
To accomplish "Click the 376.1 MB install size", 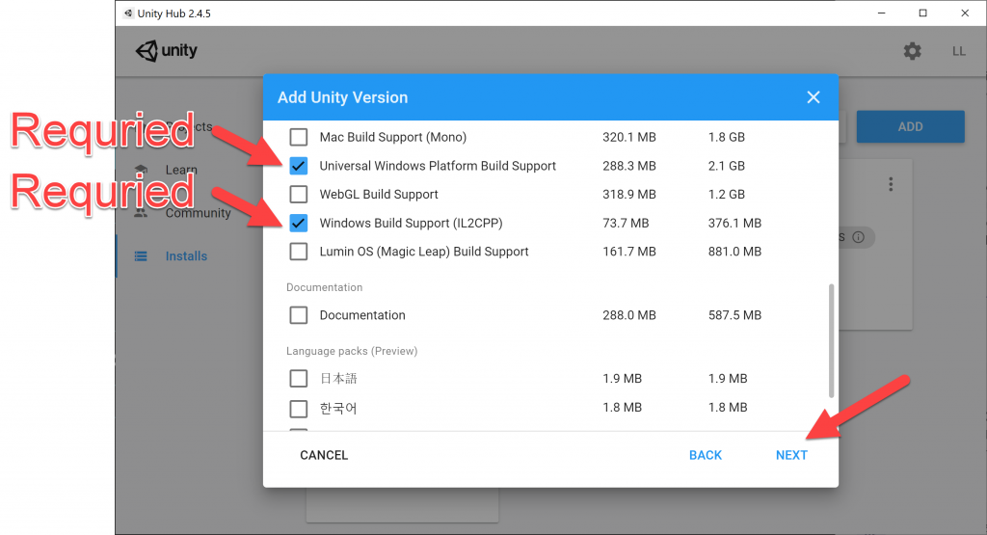I will (x=734, y=223).
